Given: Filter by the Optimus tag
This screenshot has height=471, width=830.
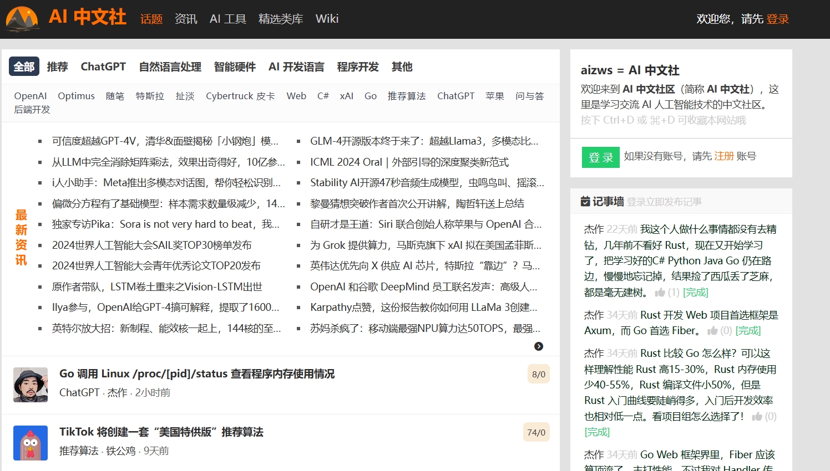Looking at the screenshot, I should pyautogui.click(x=77, y=96).
